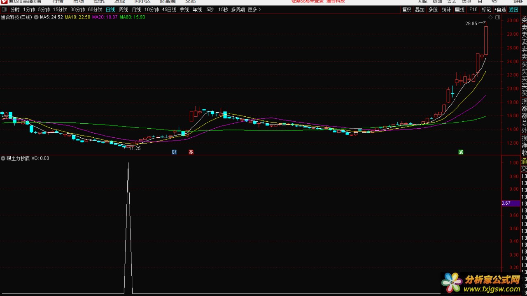Image resolution: width=527 pixels, height=296 pixels.
Task: Click the diamond icon at chart top right
Action: 491,17
